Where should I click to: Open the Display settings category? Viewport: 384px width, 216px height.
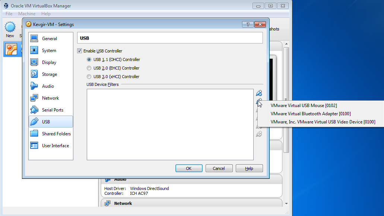tap(51, 62)
